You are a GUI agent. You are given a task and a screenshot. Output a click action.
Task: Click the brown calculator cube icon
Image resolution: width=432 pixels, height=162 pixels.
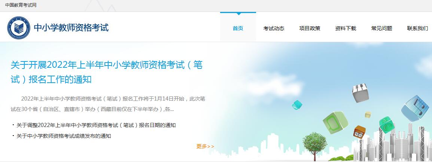pos(359,131)
